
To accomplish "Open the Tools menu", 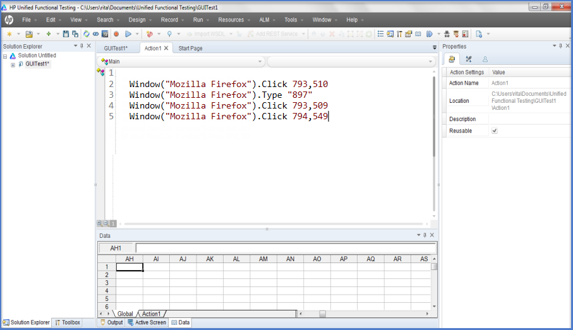I will pos(291,20).
